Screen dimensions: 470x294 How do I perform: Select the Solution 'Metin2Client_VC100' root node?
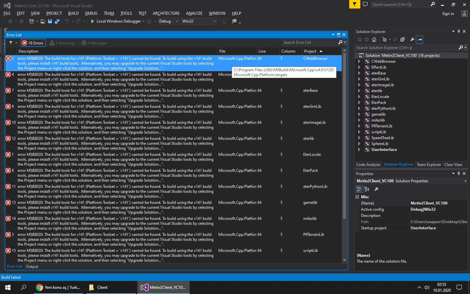coord(402,56)
